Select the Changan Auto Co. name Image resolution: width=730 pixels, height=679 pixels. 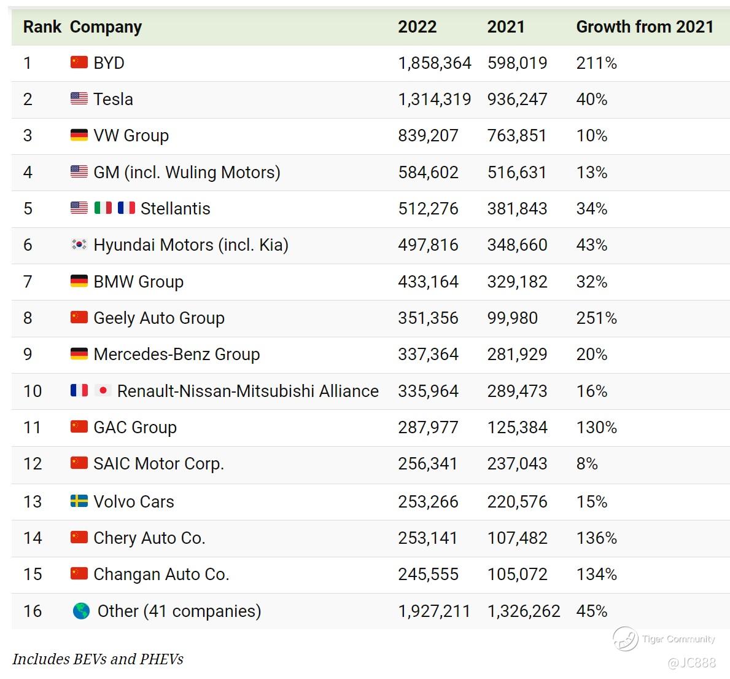pos(161,575)
